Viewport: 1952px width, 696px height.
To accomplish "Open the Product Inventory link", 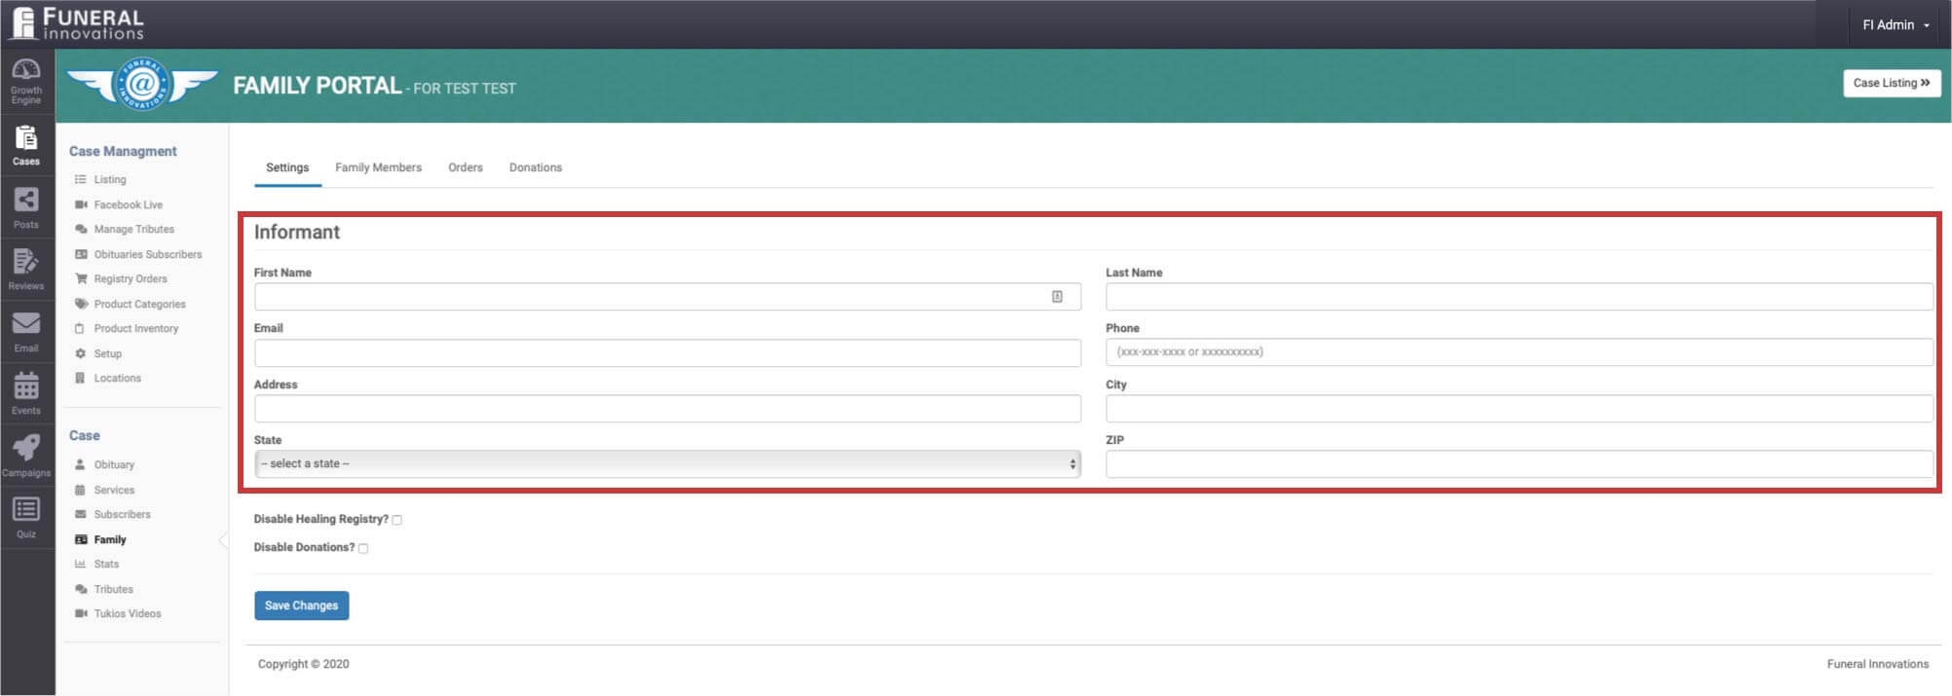I will click(x=136, y=329).
